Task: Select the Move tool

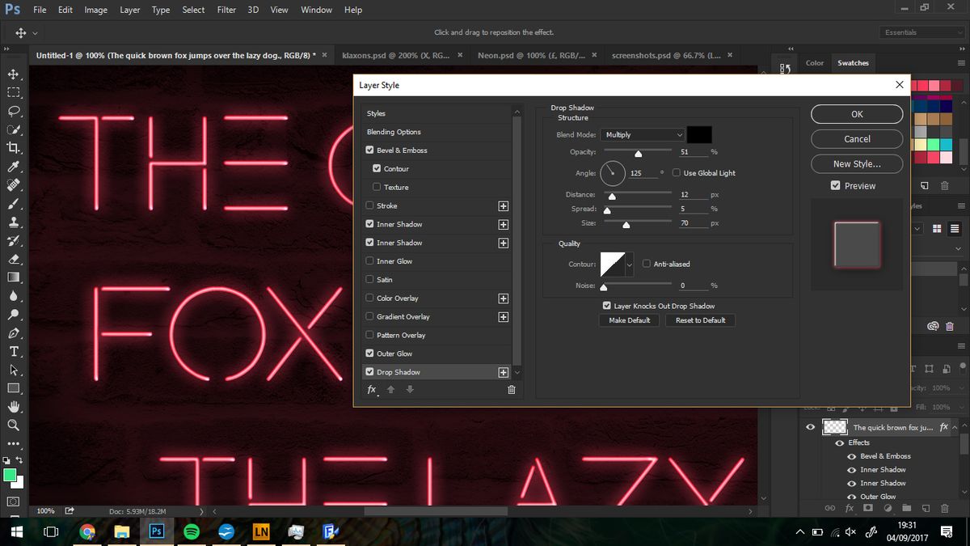Action: pos(12,73)
